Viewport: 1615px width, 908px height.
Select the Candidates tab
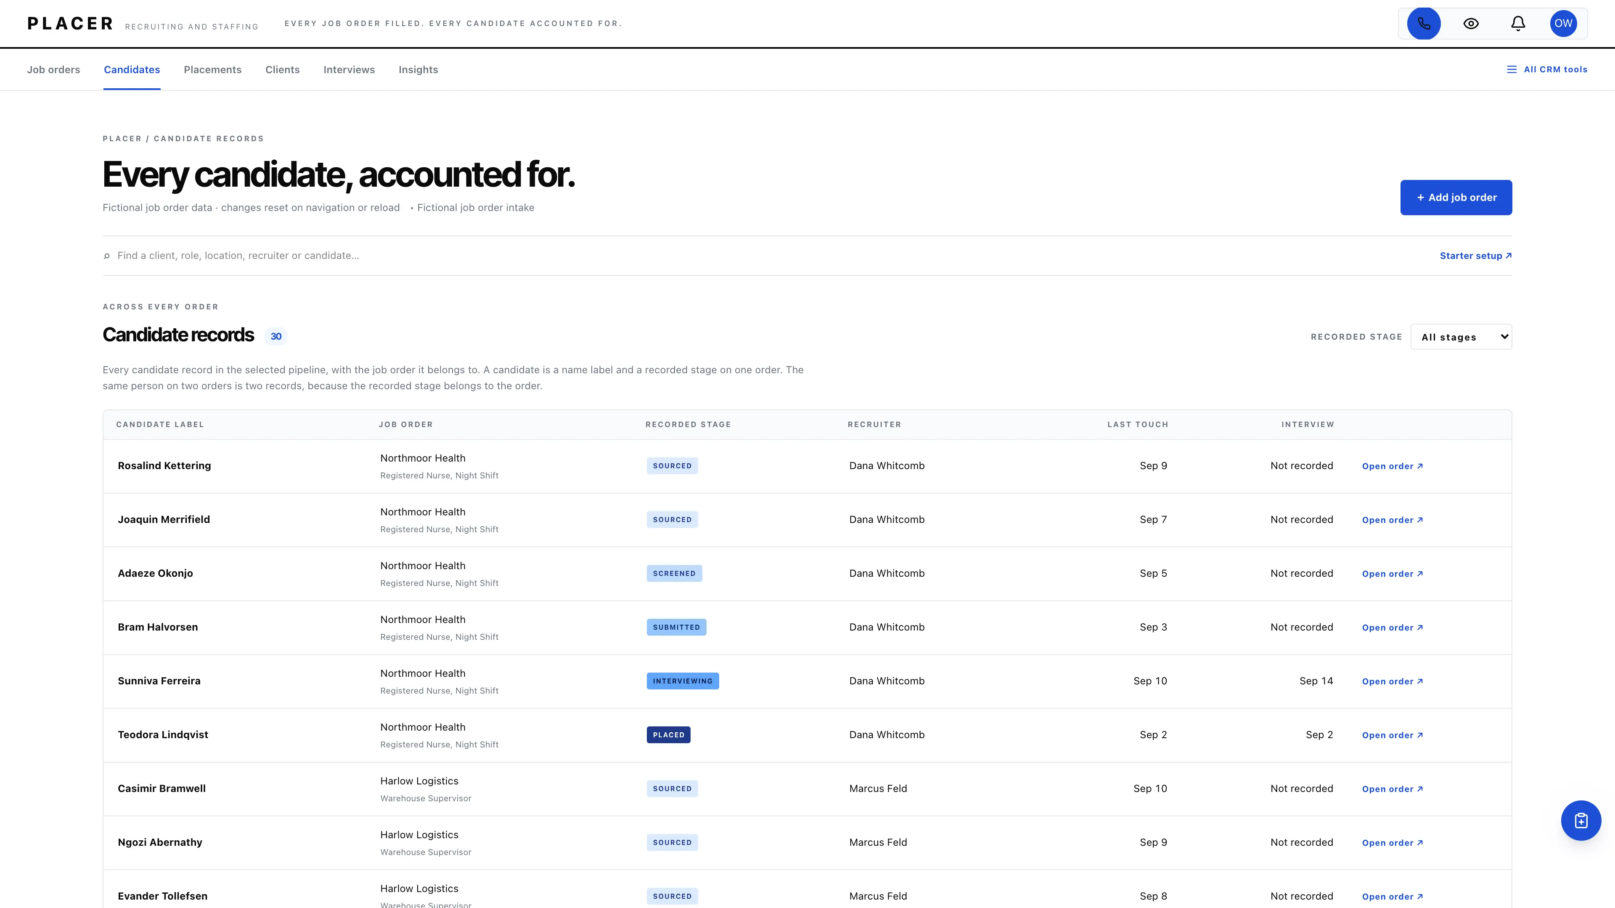tap(132, 69)
